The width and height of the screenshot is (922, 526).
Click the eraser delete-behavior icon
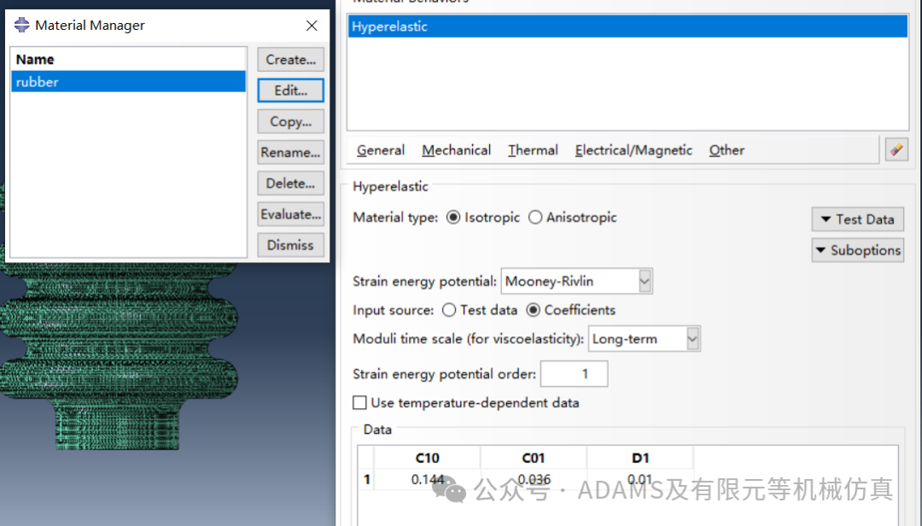pyautogui.click(x=896, y=150)
